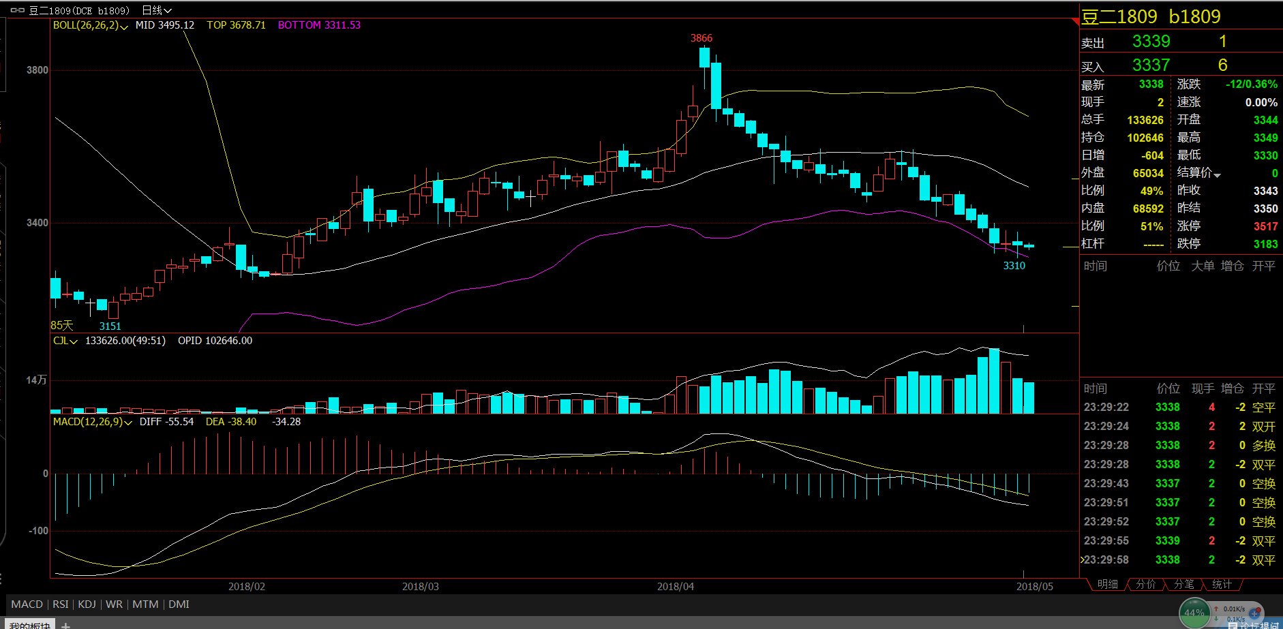Click the BOLL BOTTOM 3311.53 value
The height and width of the screenshot is (629, 1283).
click(319, 25)
